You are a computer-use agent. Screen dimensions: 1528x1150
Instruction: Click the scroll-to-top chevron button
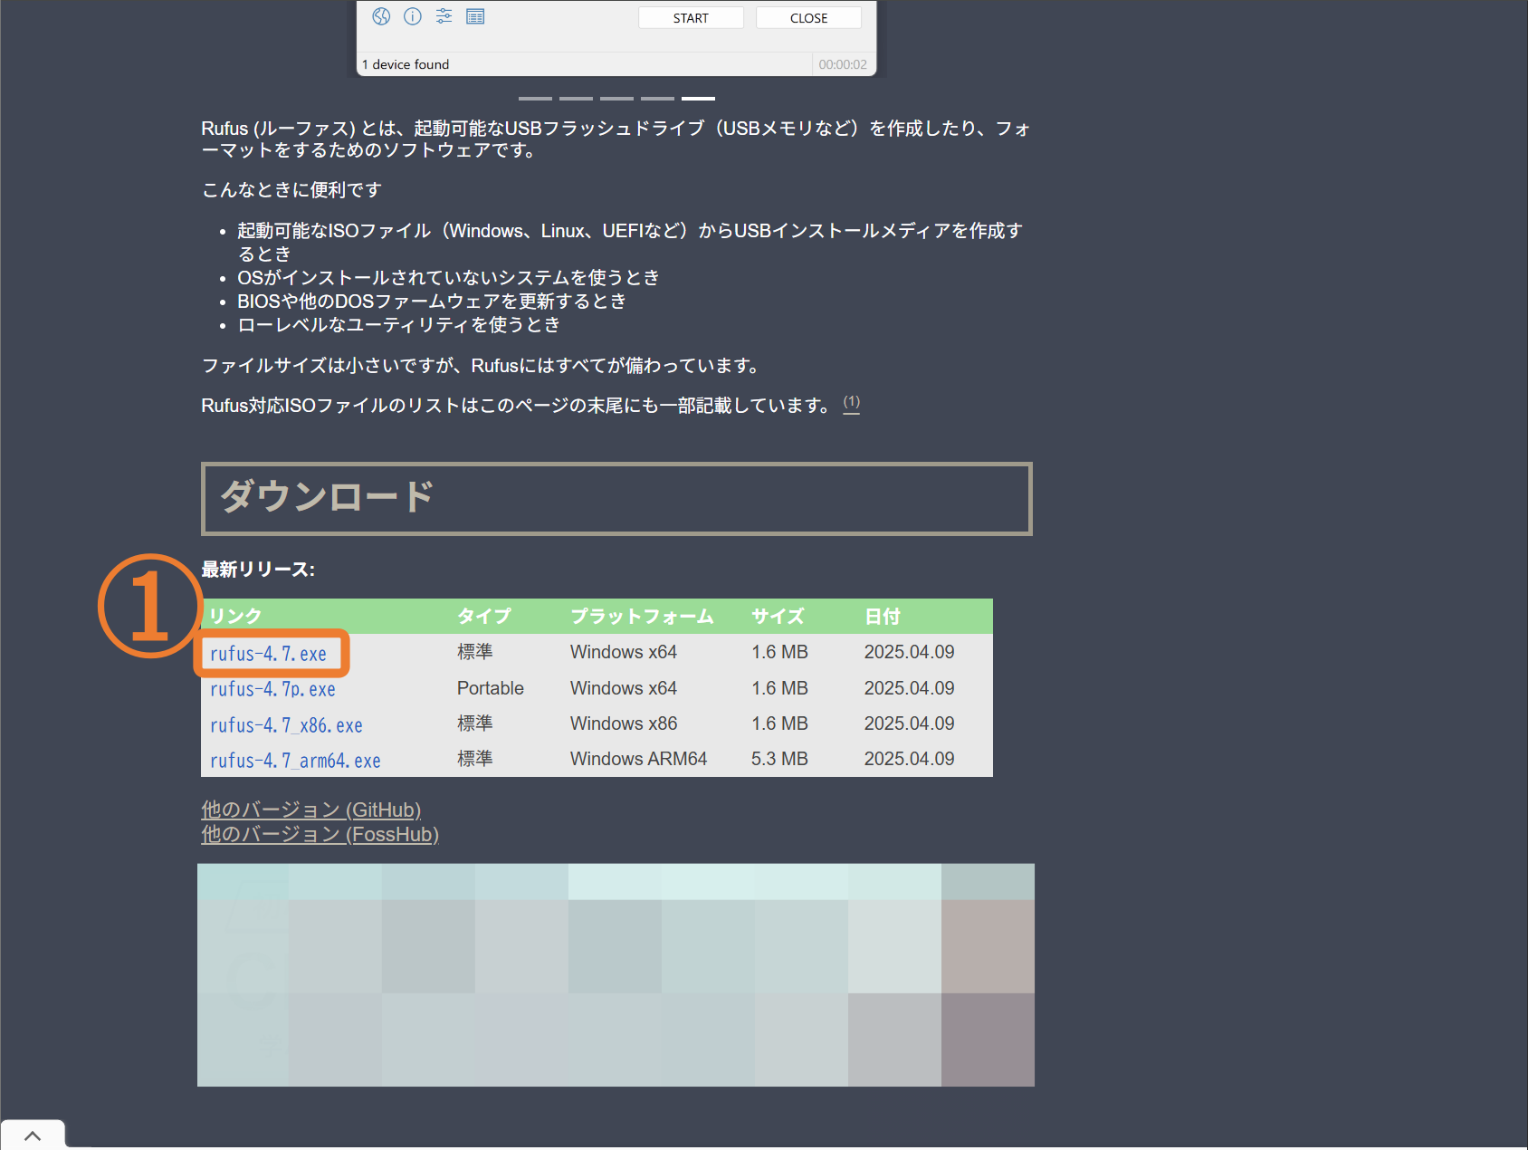[33, 1136]
